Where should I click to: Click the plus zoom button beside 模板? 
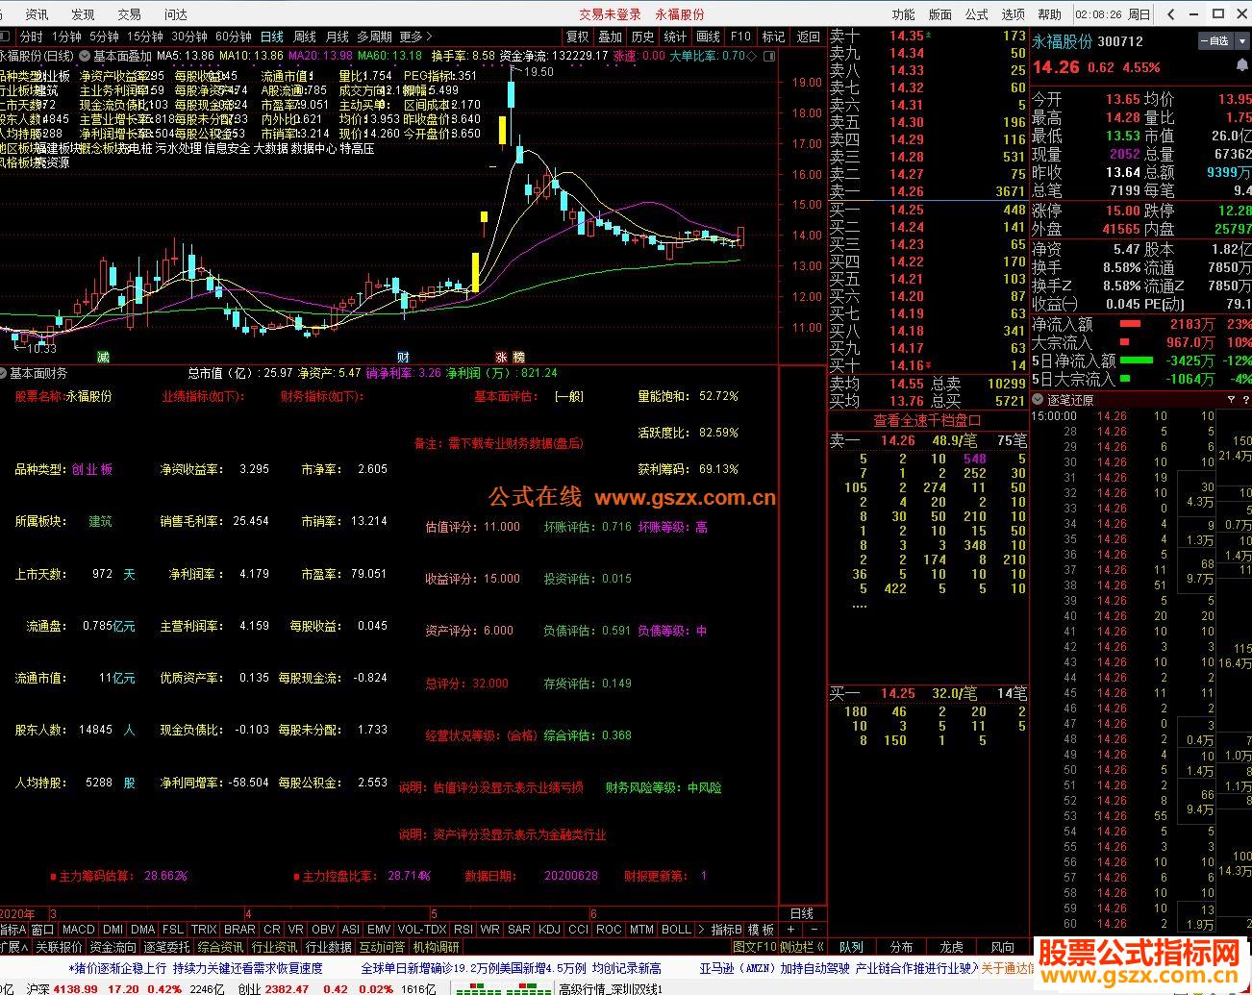pyautogui.click(x=790, y=930)
